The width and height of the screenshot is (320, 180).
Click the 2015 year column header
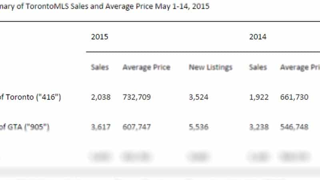[x=100, y=37]
